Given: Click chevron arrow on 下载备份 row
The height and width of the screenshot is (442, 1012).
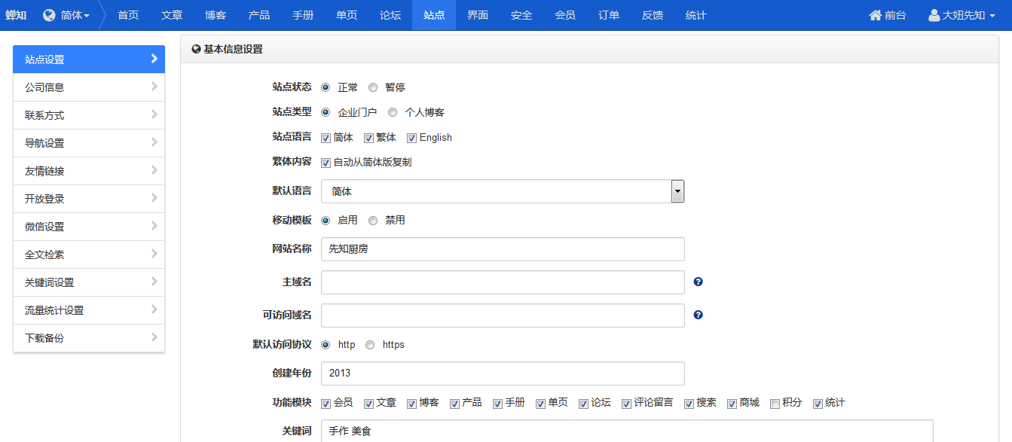Looking at the screenshot, I should [x=154, y=337].
